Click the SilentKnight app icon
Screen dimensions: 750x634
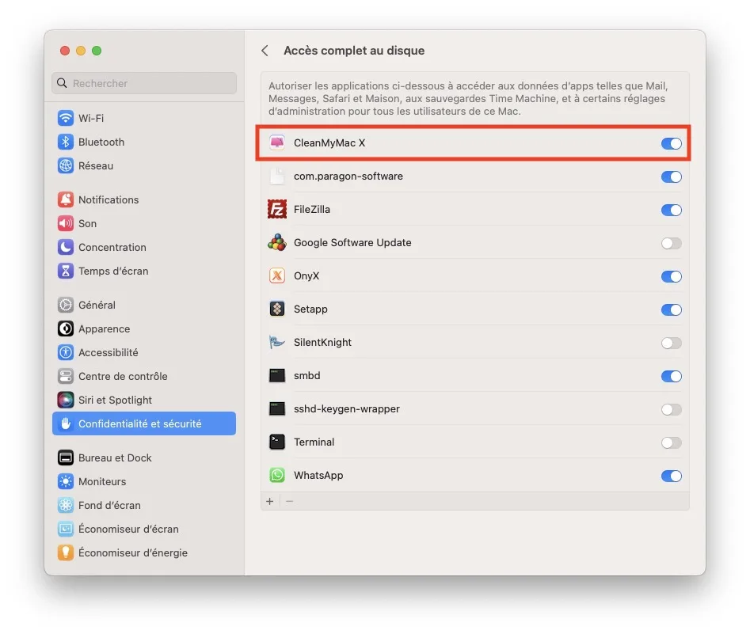point(276,343)
